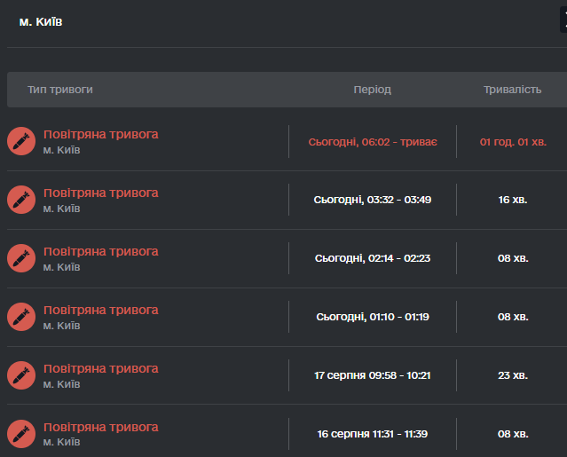
Task: Select the 'Тривалість' column header
Action: pos(512,90)
